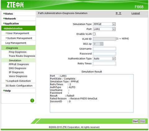Collapse the Administration menu

click(x=18, y=28)
